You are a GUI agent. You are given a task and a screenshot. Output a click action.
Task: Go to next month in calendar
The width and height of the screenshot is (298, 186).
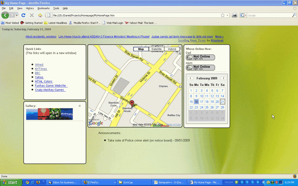pyautogui.click(x=223, y=78)
